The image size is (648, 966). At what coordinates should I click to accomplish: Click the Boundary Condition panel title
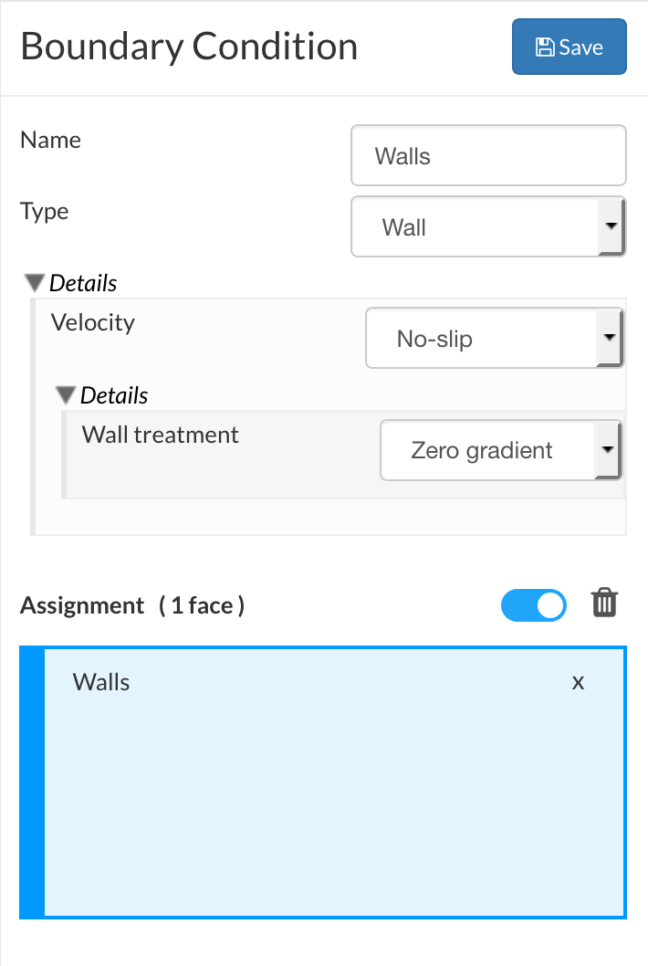189,47
